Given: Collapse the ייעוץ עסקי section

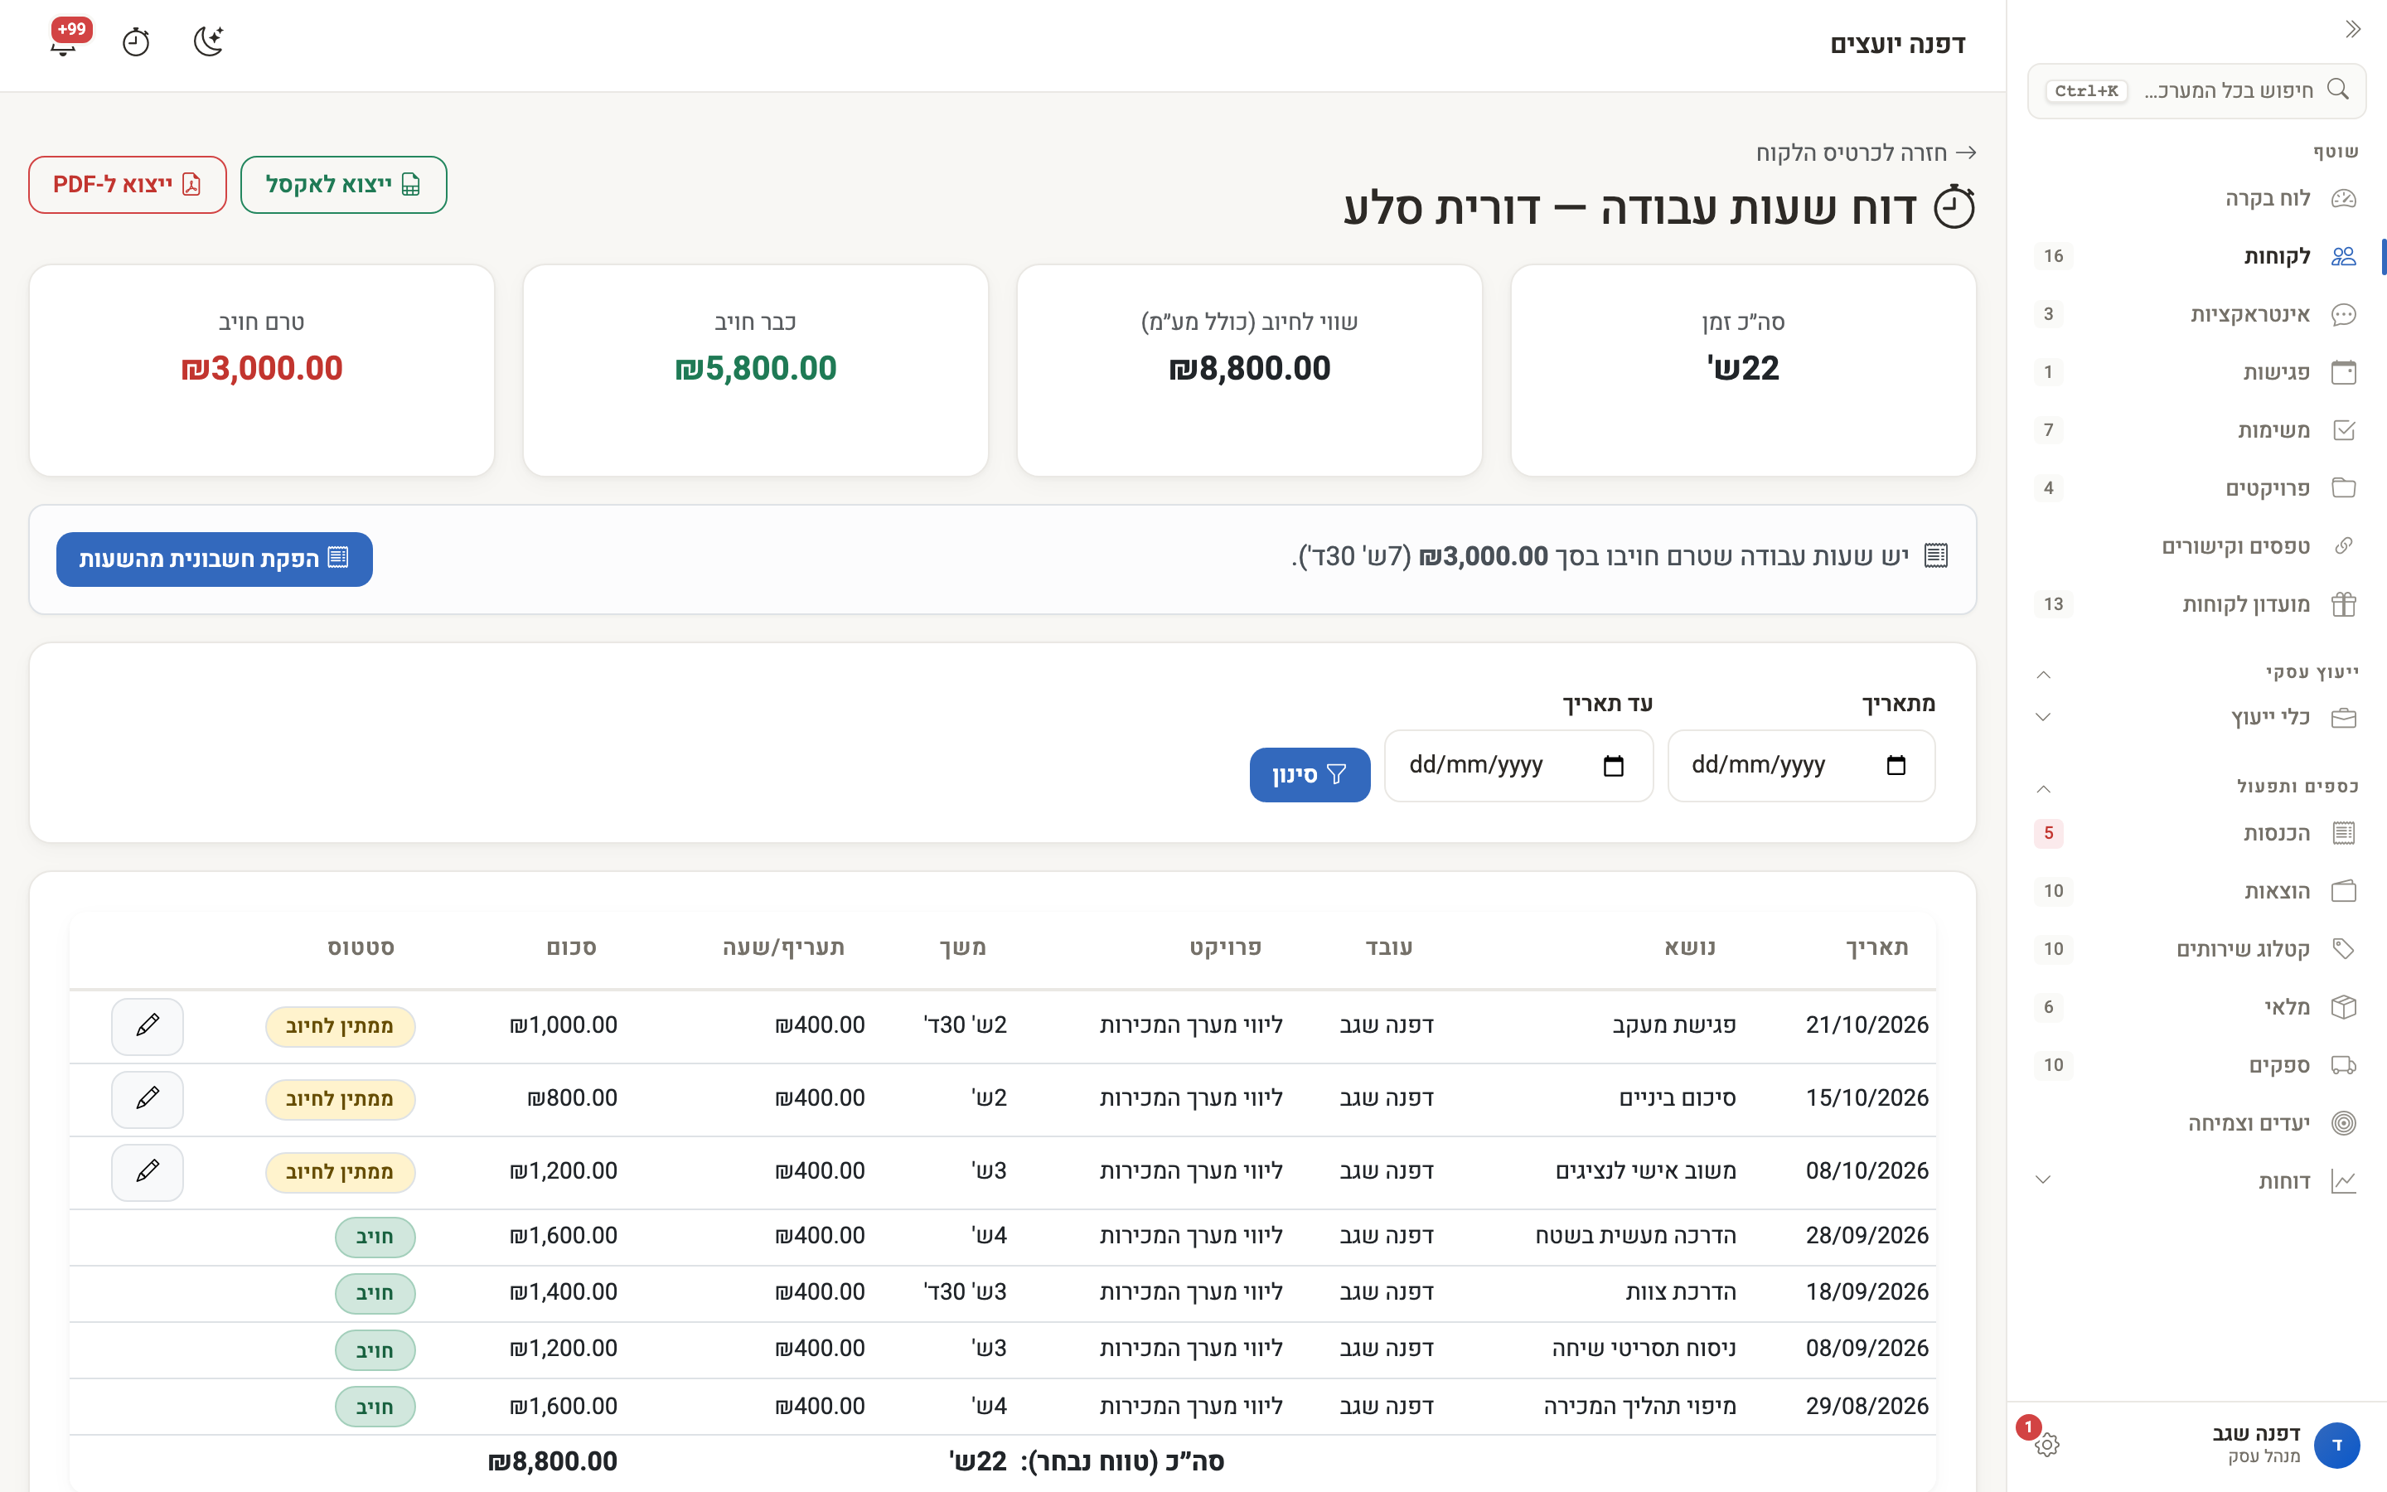Looking at the screenshot, I should pyautogui.click(x=2044, y=674).
